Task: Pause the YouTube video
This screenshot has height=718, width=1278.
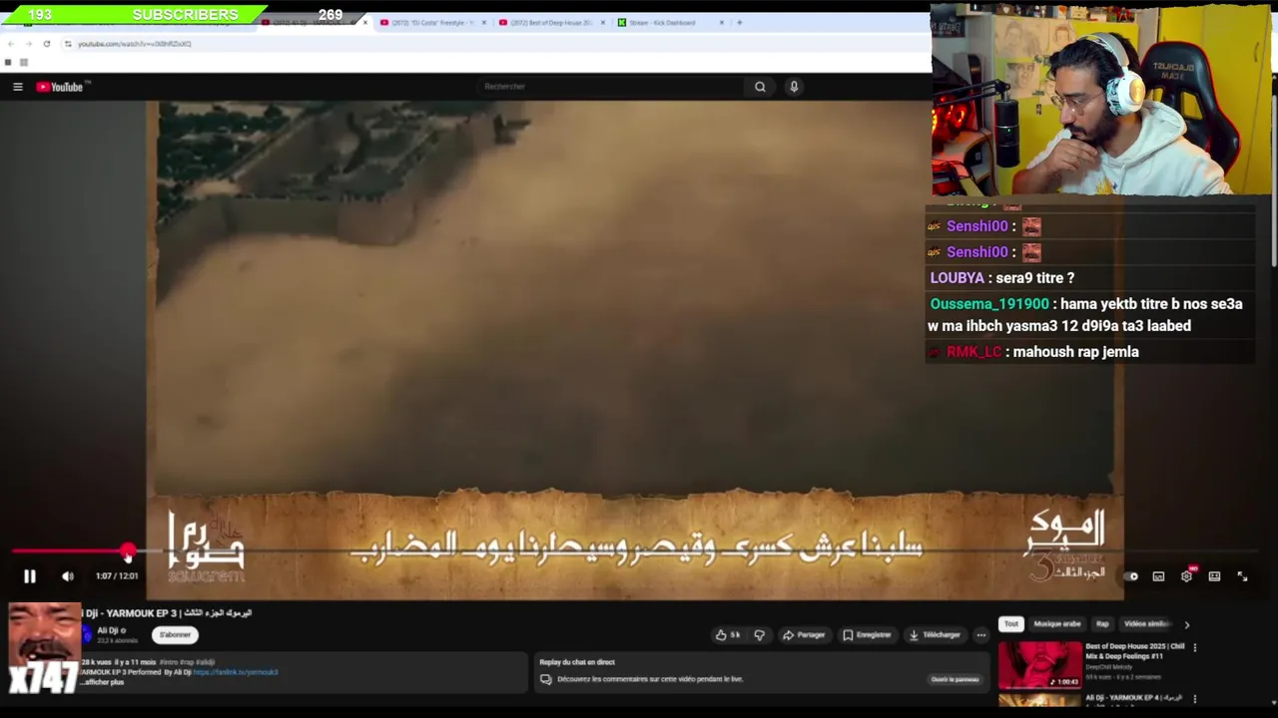Action: 30,576
